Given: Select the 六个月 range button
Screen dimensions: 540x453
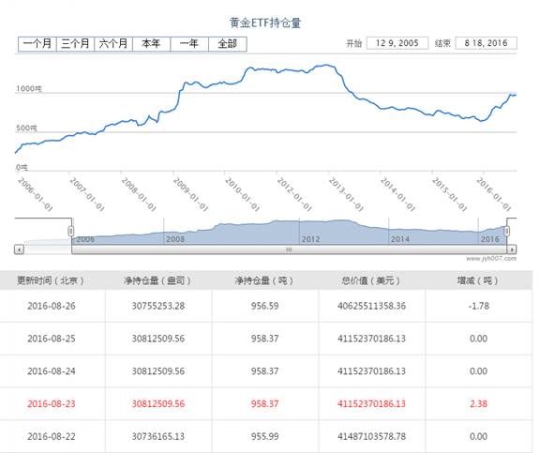Looking at the screenshot, I should (113, 44).
